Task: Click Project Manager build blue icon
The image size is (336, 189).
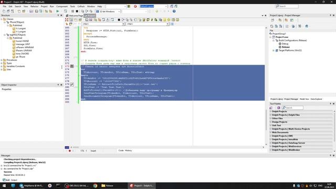Action: (307, 26)
